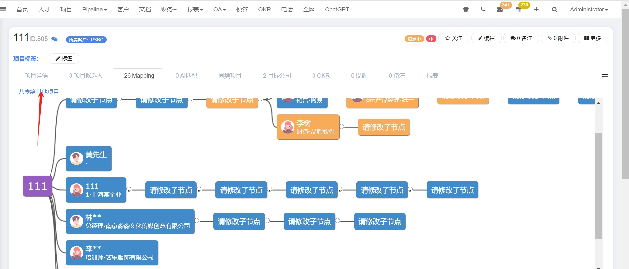
Task: Open 便签 in navigation bar
Action: coord(242,10)
